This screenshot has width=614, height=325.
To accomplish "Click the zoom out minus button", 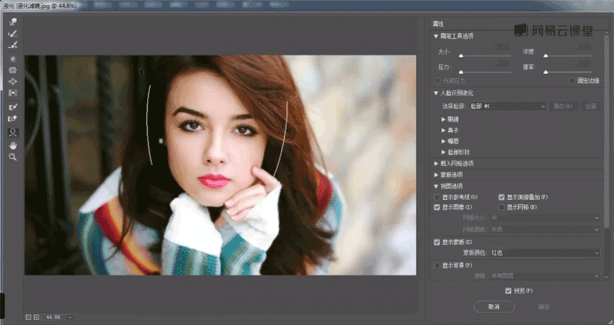I will (29, 317).
